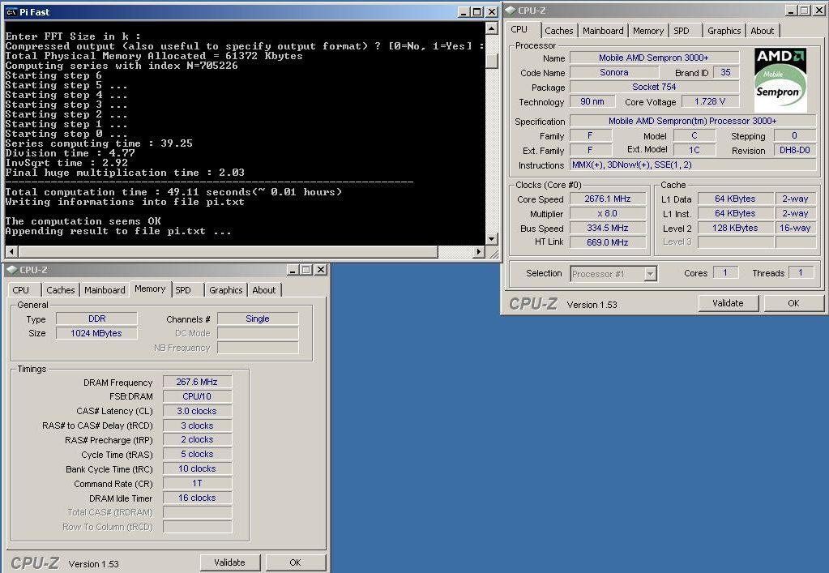Click the Bank Cycle Time value '10 clocks'
This screenshot has width=829, height=573.
point(197,469)
